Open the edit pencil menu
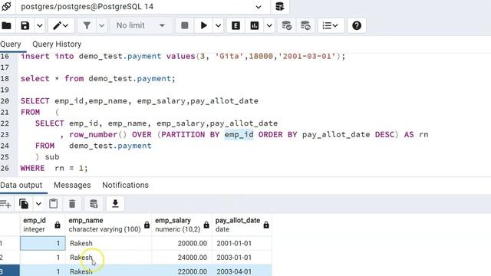 pyautogui.click(x=61, y=25)
